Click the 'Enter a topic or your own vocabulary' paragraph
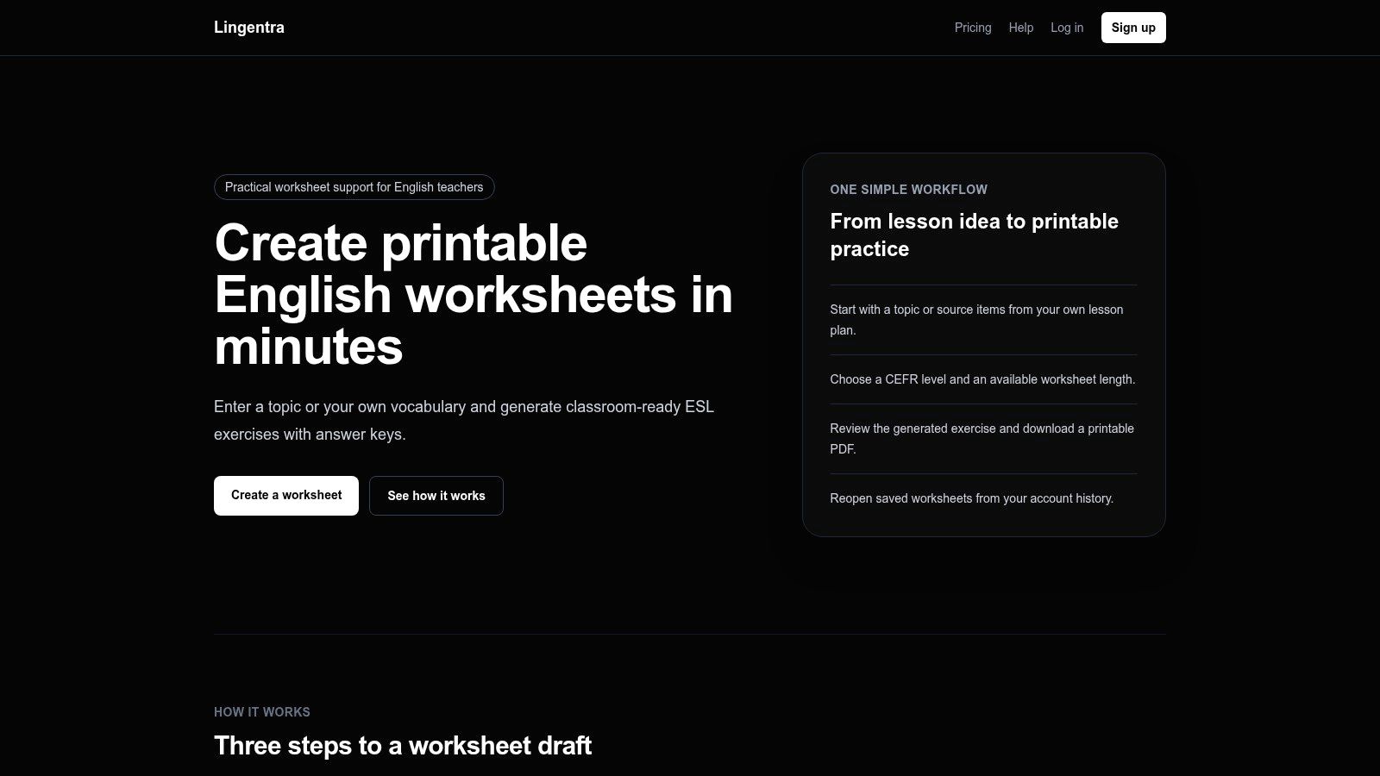Viewport: 1380px width, 776px height. pyautogui.click(x=464, y=421)
